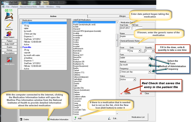The height and width of the screenshot is (122, 191).
Task: Click the app icon in the menu bar
Action: pos(4,7)
